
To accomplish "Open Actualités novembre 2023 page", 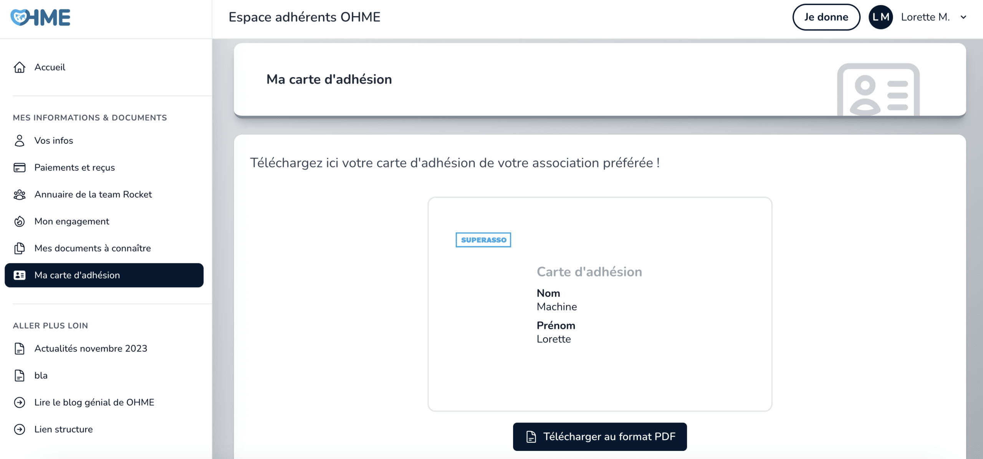I will tap(91, 349).
